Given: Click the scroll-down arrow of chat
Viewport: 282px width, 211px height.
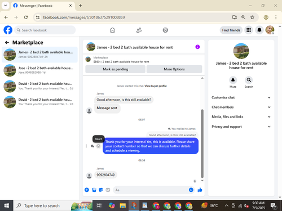Looking at the screenshot, I should pos(202,181).
